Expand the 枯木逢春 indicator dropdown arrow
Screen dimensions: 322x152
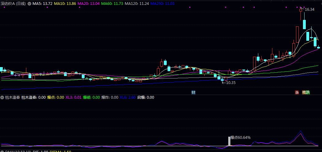2,97
